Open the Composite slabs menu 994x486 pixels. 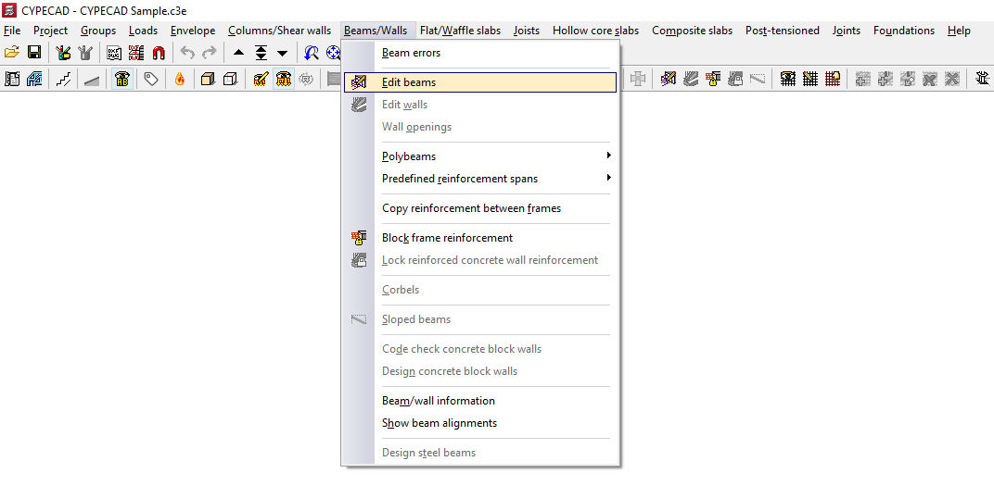[693, 31]
